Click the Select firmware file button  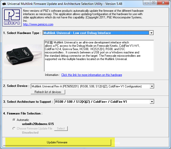click(x=61, y=129)
